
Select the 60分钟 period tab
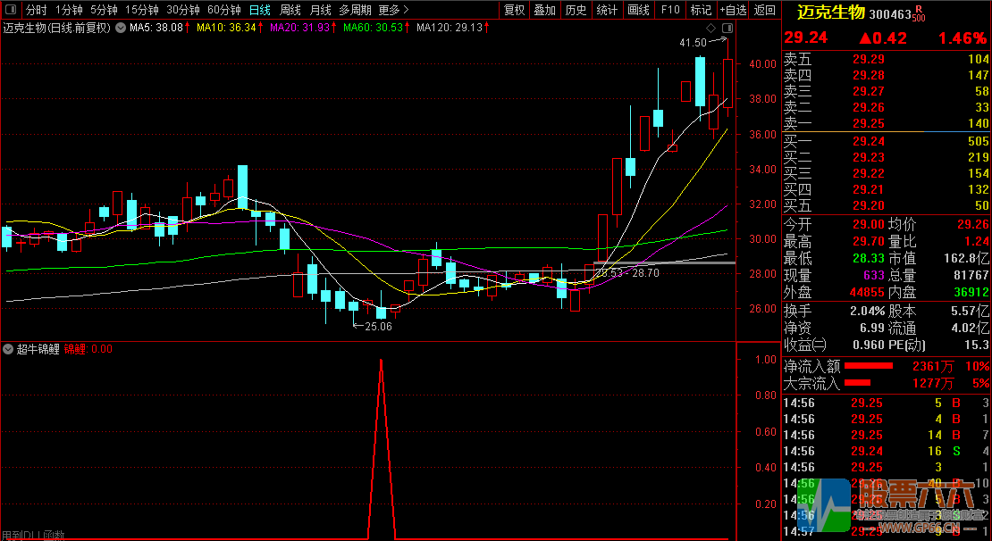click(x=223, y=10)
